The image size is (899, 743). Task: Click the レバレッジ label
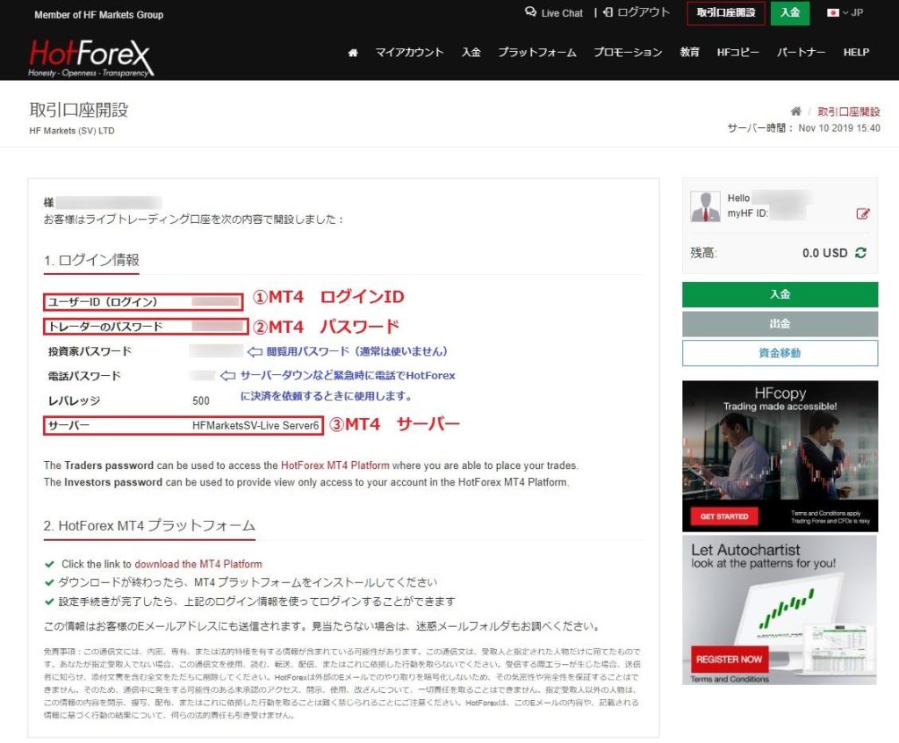pos(74,400)
